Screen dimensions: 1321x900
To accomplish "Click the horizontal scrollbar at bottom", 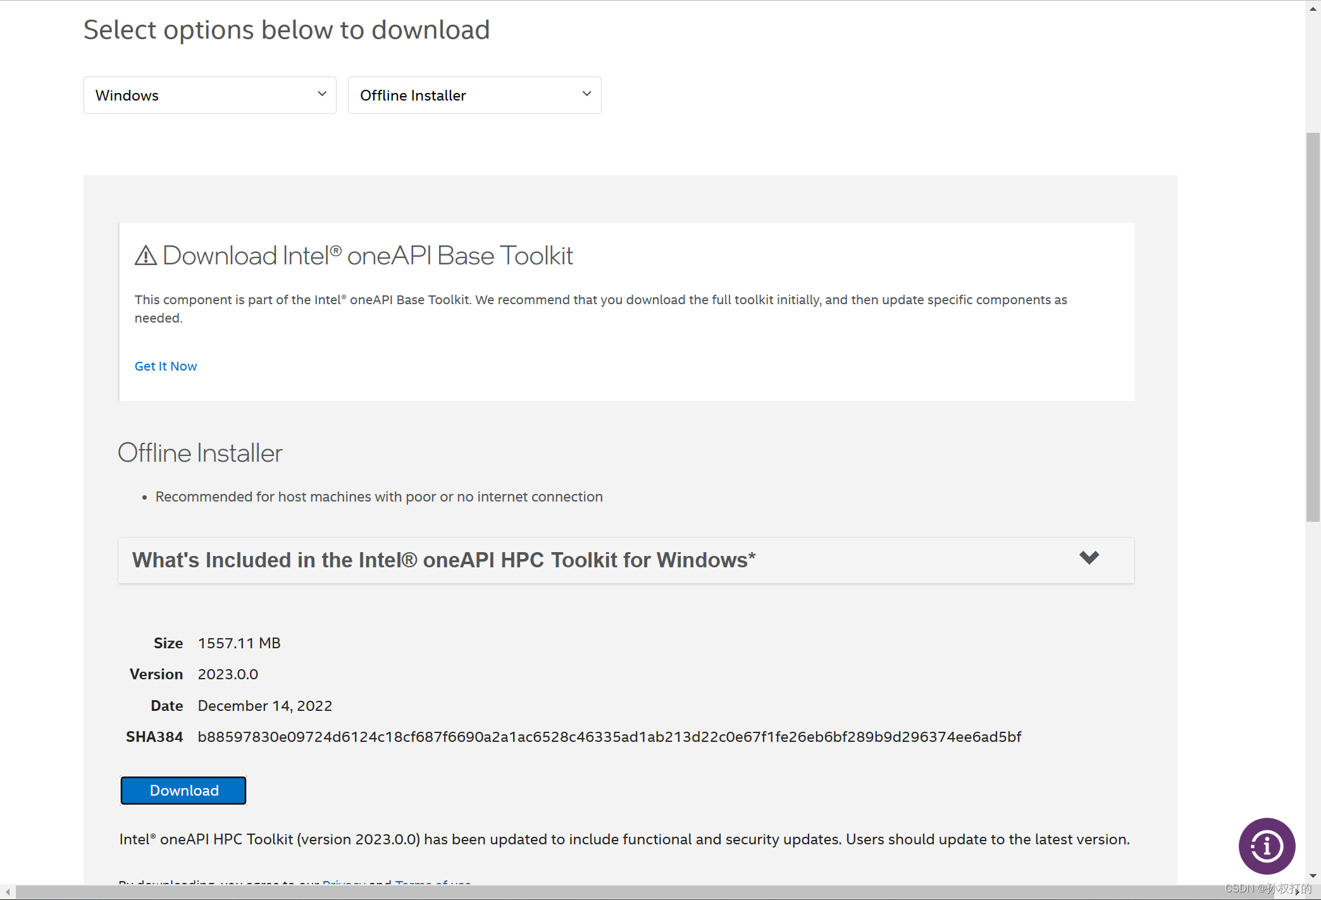I will coord(645,892).
